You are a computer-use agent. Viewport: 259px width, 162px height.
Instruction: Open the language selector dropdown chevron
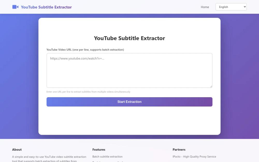tap(244, 7)
